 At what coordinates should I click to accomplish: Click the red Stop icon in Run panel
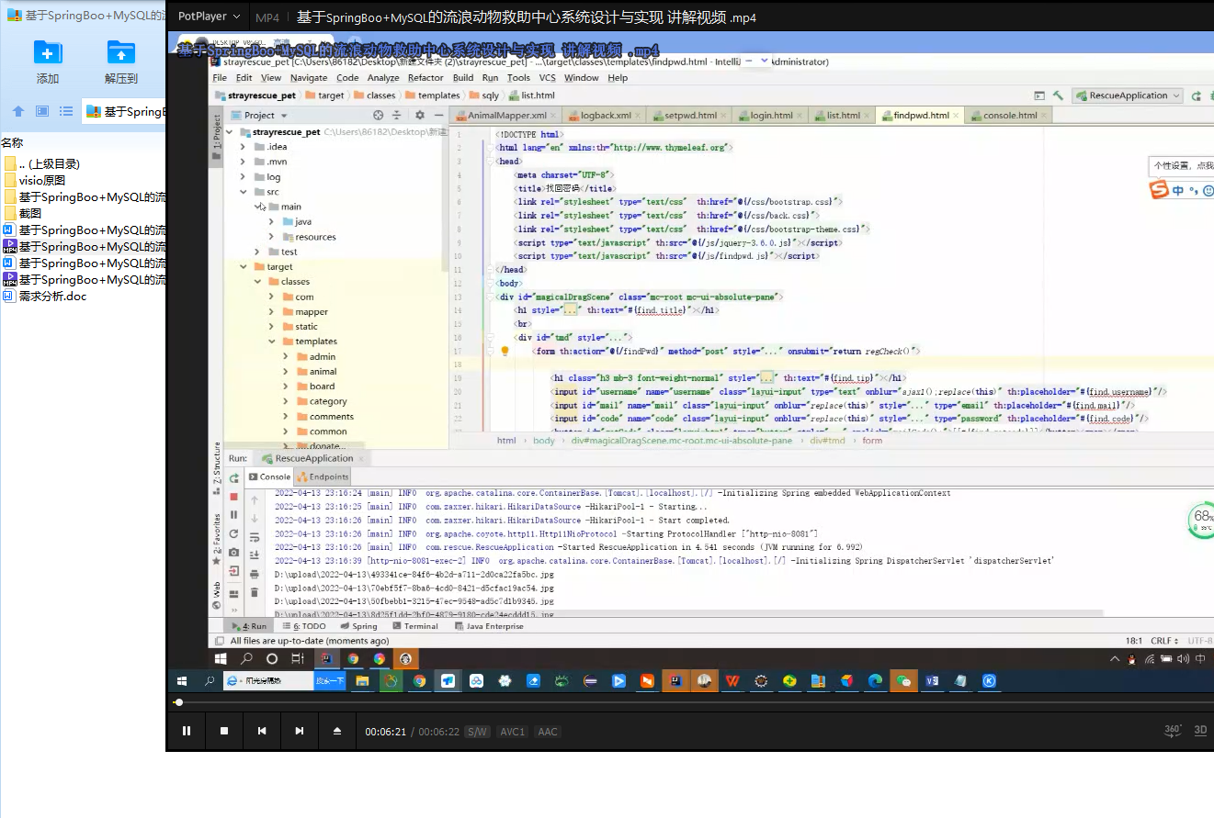click(x=233, y=497)
